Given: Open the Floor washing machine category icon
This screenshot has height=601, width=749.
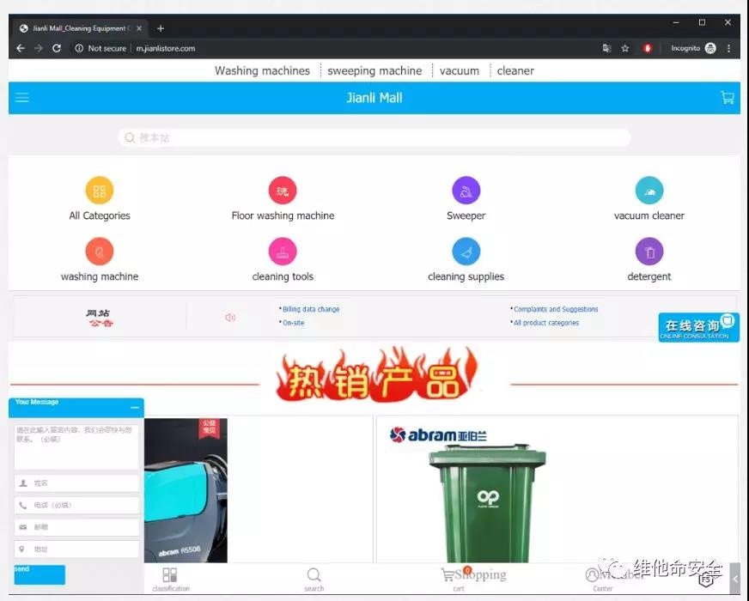Looking at the screenshot, I should [283, 191].
